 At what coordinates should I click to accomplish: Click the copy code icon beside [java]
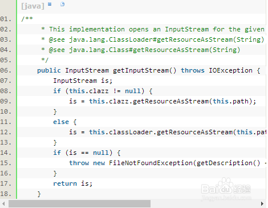(63, 4)
